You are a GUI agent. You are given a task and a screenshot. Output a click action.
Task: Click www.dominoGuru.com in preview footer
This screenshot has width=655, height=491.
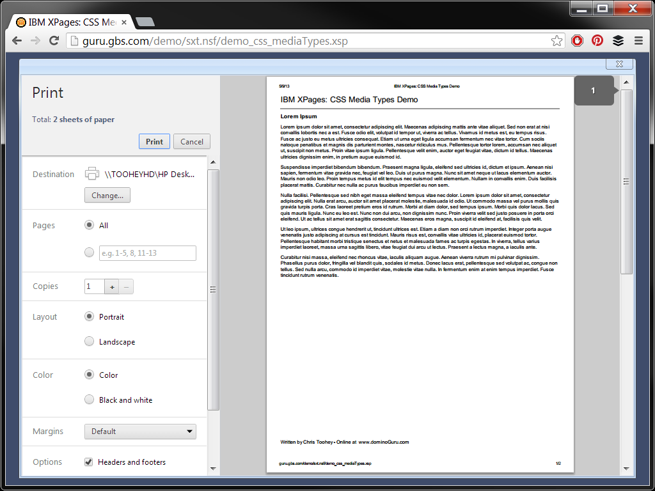pos(384,442)
